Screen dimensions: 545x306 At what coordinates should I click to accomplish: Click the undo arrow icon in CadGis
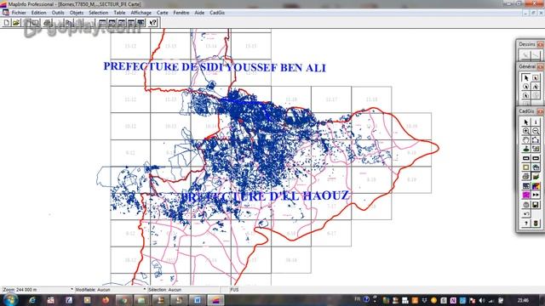[526, 214]
